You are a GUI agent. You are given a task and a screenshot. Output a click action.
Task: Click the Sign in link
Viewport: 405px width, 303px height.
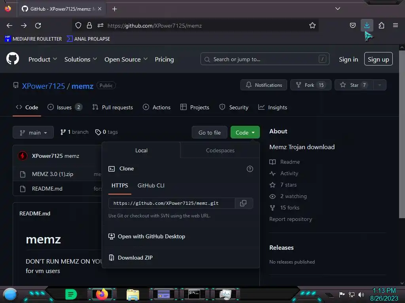click(x=348, y=59)
